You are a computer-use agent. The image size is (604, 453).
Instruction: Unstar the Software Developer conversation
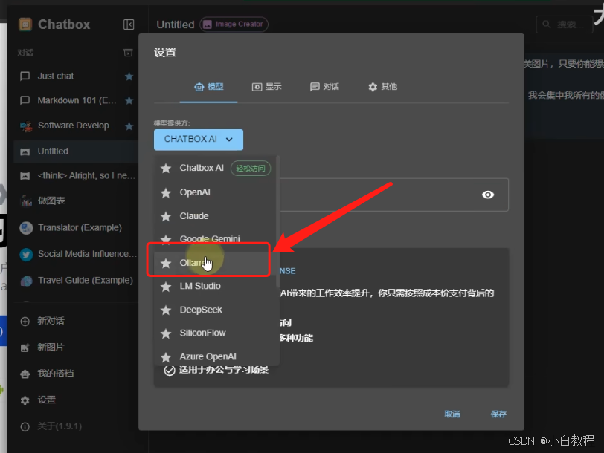129,126
